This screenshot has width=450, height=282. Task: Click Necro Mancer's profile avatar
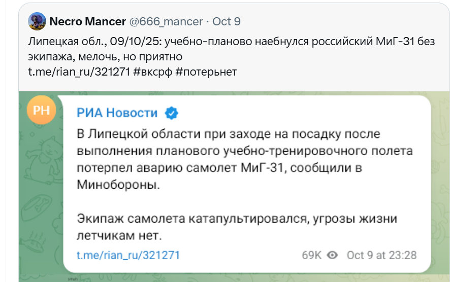(38, 21)
